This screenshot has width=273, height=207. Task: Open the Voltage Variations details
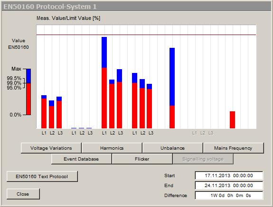51,148
